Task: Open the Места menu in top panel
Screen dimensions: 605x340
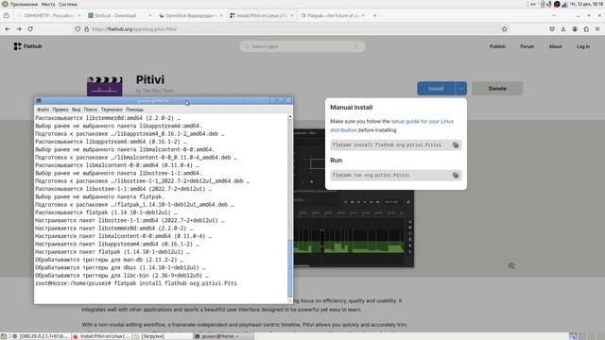Action: coord(48,4)
